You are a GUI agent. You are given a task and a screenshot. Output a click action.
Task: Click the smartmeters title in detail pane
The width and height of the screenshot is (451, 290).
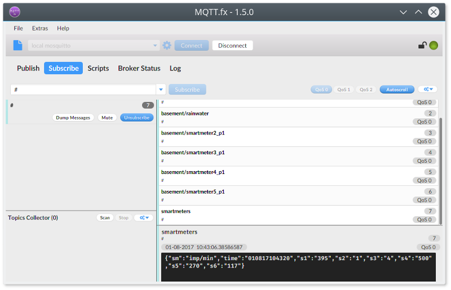point(179,231)
